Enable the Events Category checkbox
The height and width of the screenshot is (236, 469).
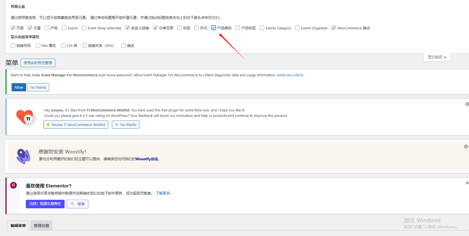pos(262,28)
